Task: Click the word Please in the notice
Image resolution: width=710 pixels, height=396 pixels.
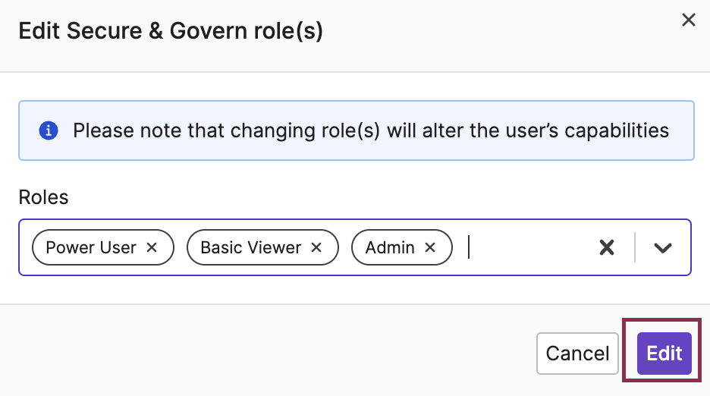Action: click(x=104, y=131)
